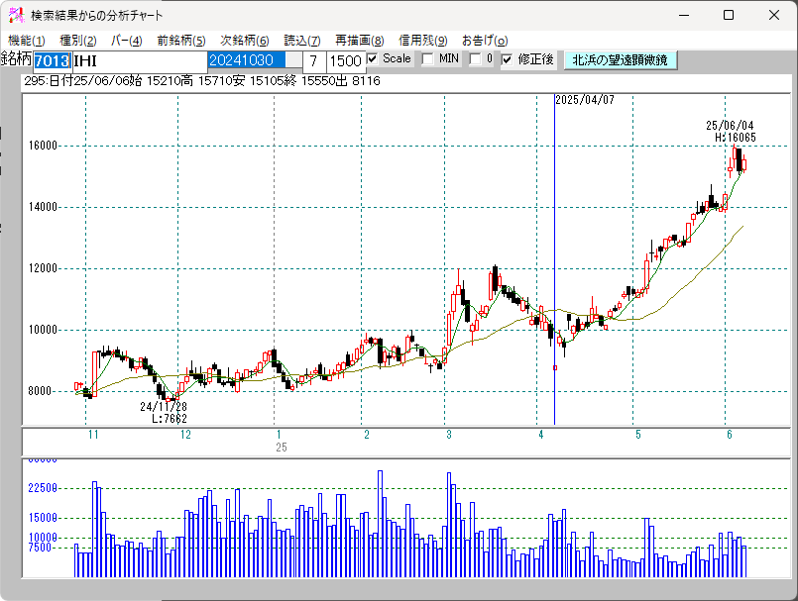Select 読込(7) in the menu bar

tap(302, 41)
